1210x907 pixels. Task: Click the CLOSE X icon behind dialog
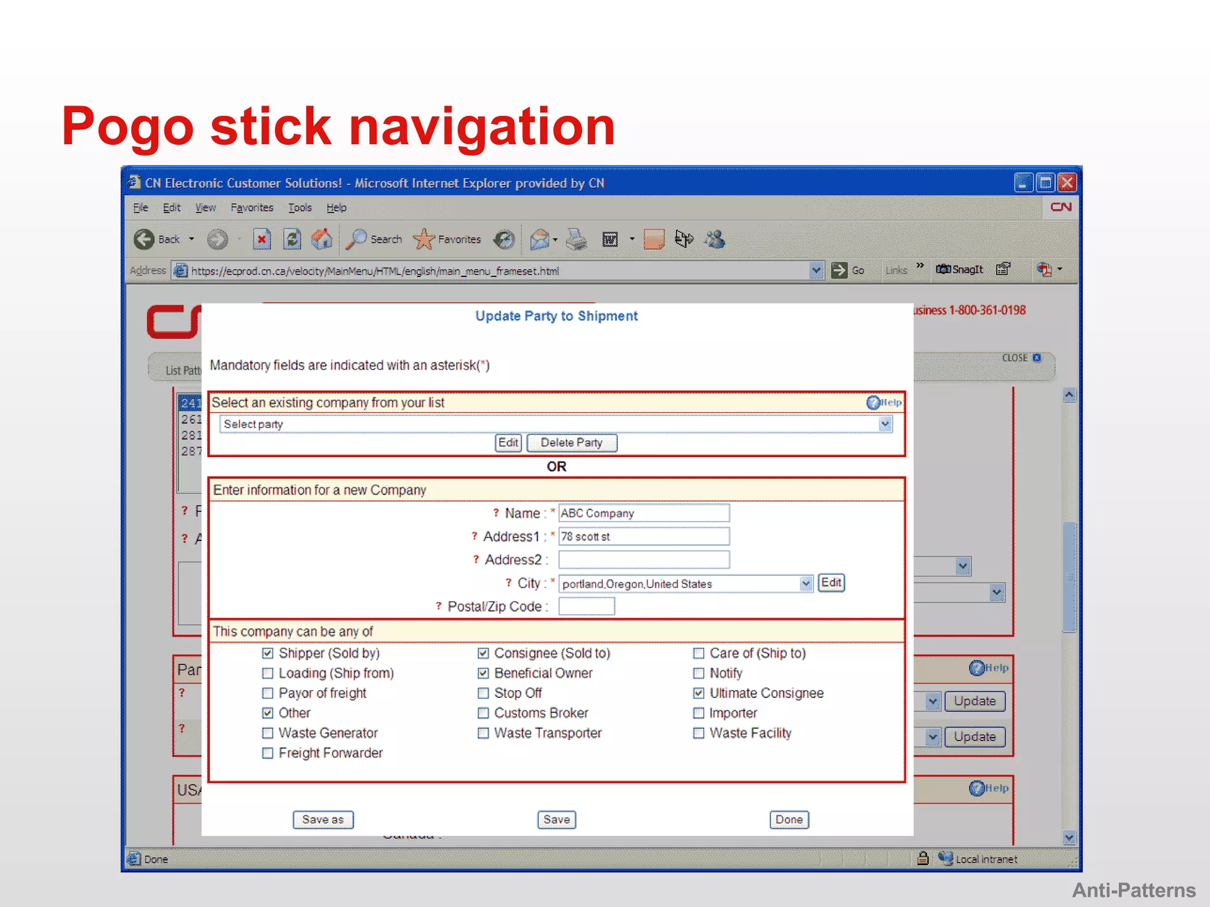[x=1037, y=358]
